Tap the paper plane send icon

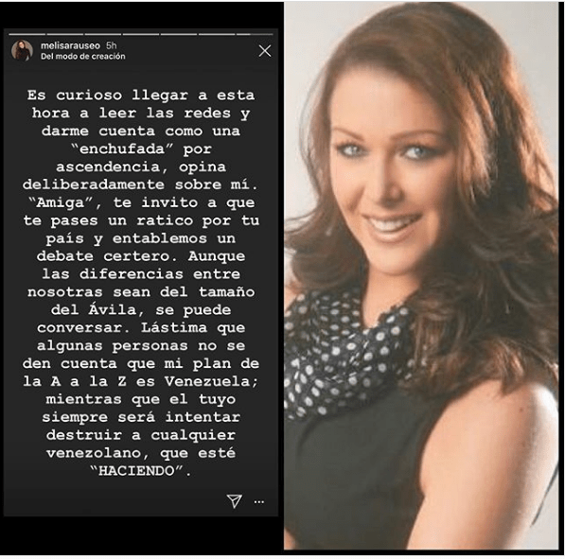click(234, 501)
